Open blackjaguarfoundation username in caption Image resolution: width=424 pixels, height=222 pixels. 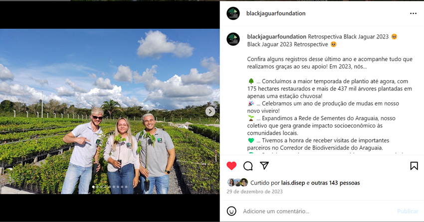277,37
